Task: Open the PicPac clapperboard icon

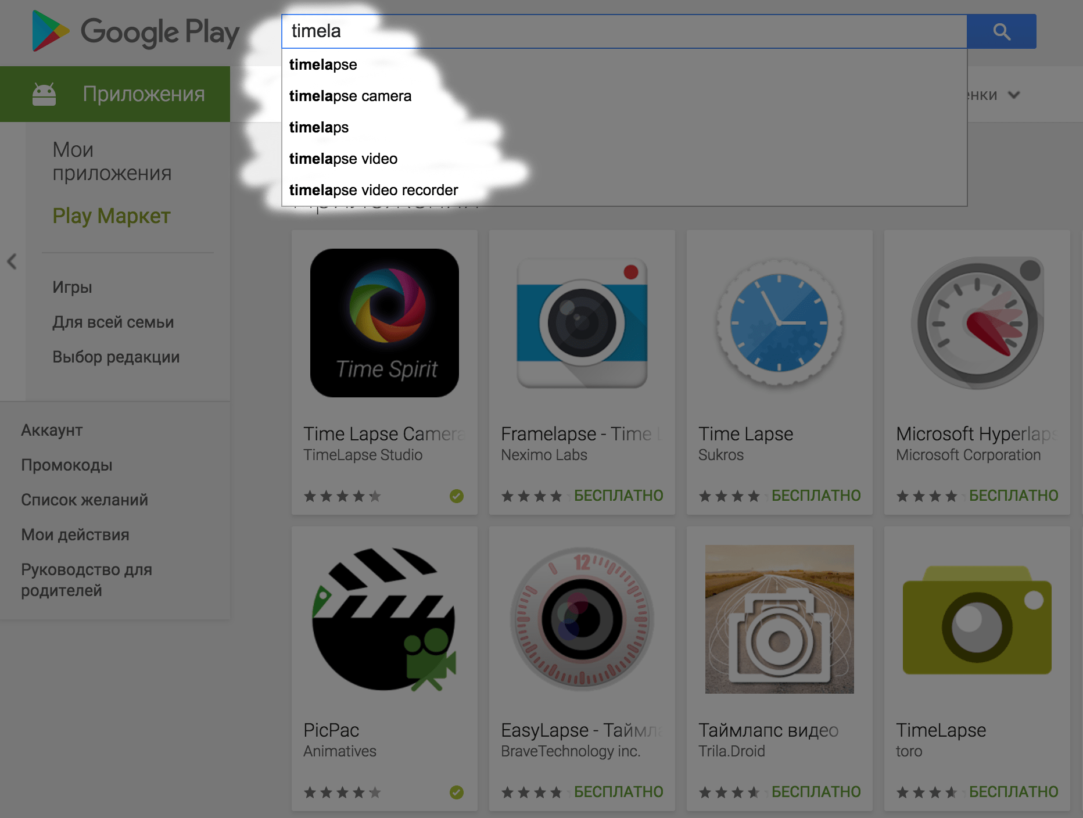Action: (x=385, y=619)
